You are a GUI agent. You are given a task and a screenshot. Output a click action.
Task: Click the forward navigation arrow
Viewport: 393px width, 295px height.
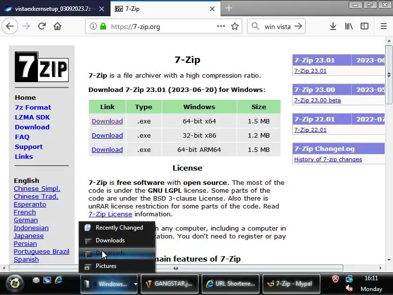26,26
